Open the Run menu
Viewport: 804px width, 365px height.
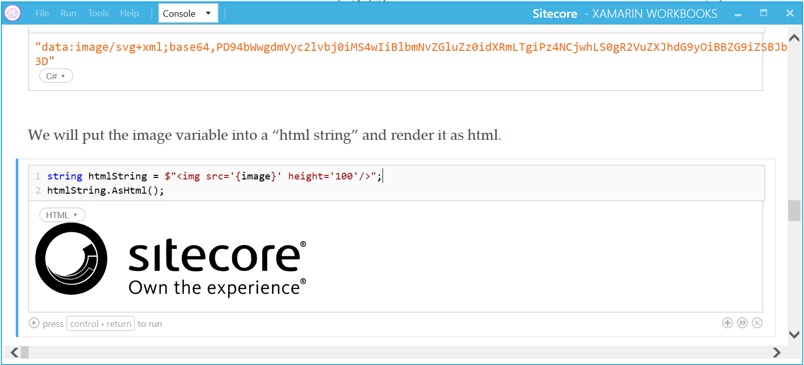pyautogui.click(x=68, y=13)
